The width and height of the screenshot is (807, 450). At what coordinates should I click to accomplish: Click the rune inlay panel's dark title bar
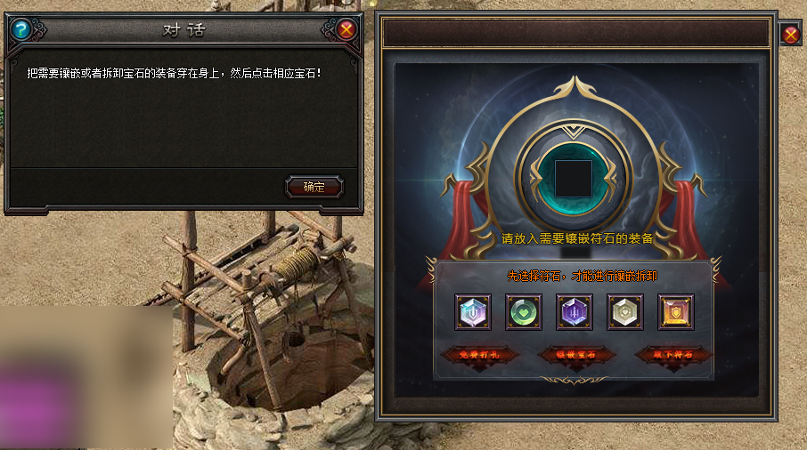coord(575,32)
